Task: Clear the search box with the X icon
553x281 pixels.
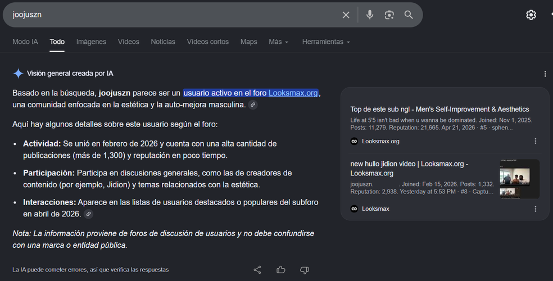Action: (346, 15)
